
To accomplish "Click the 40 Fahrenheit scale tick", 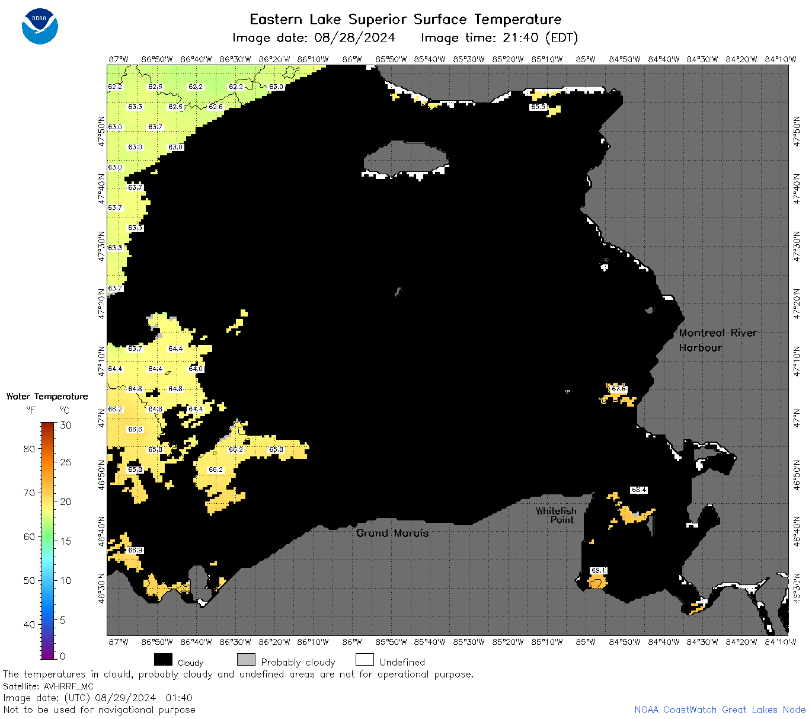I will (x=29, y=624).
